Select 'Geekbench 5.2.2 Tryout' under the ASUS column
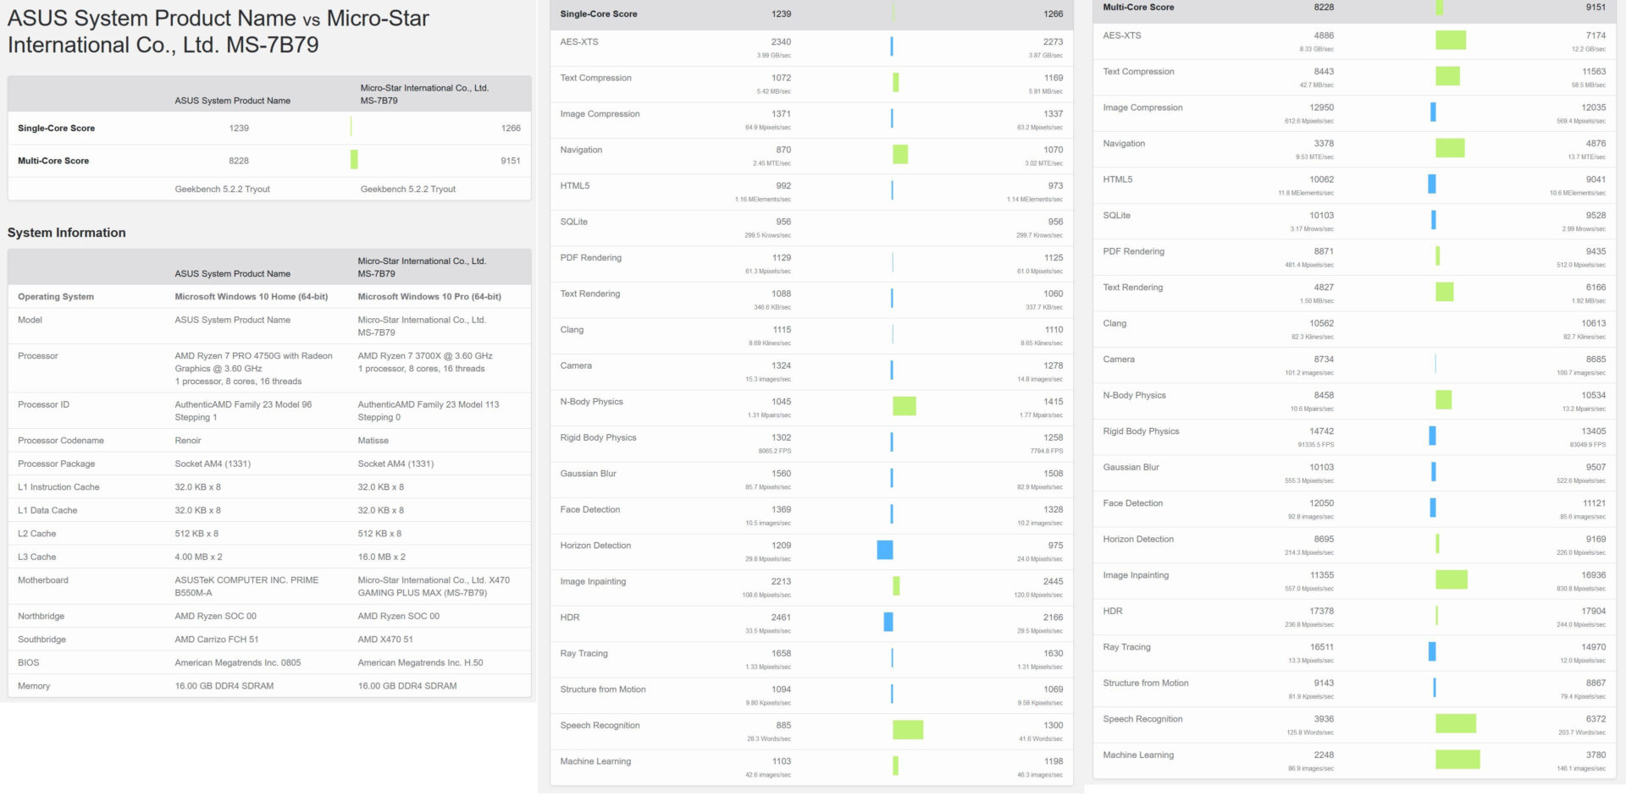Screen dimensions: 1626x796 [x=222, y=189]
